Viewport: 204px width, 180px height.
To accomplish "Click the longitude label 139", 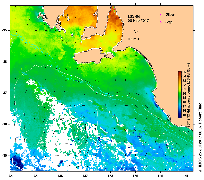I will click(136, 176).
